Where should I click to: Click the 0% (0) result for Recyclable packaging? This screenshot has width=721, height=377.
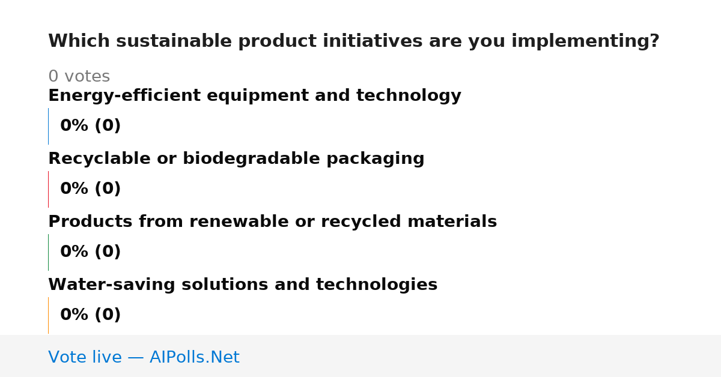[x=91, y=189]
